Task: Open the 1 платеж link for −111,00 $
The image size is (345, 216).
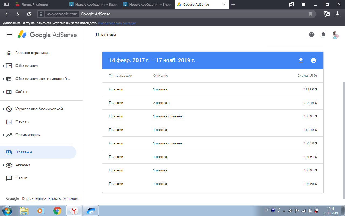Action: pos(160,89)
